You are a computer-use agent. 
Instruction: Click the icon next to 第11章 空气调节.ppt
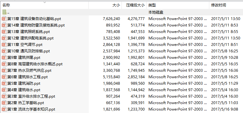4,45
